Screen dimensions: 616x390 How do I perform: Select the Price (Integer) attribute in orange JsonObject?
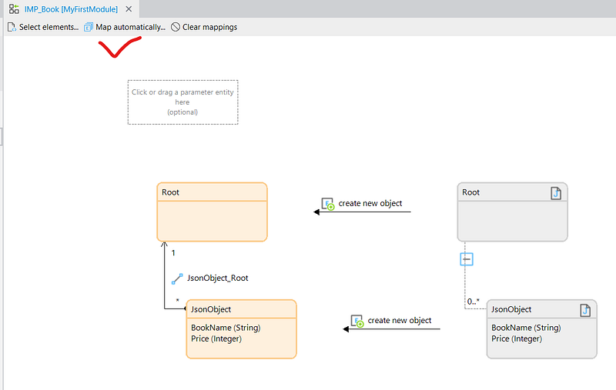pos(216,338)
